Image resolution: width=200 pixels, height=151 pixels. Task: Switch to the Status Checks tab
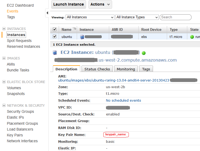click(x=97, y=69)
